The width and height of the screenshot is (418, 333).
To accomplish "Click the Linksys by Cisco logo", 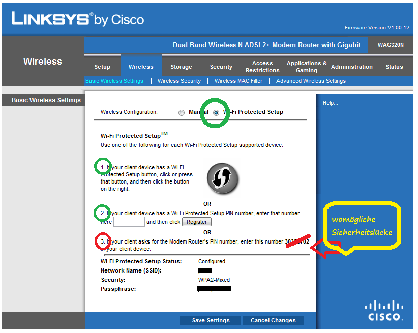I will tap(78, 19).
